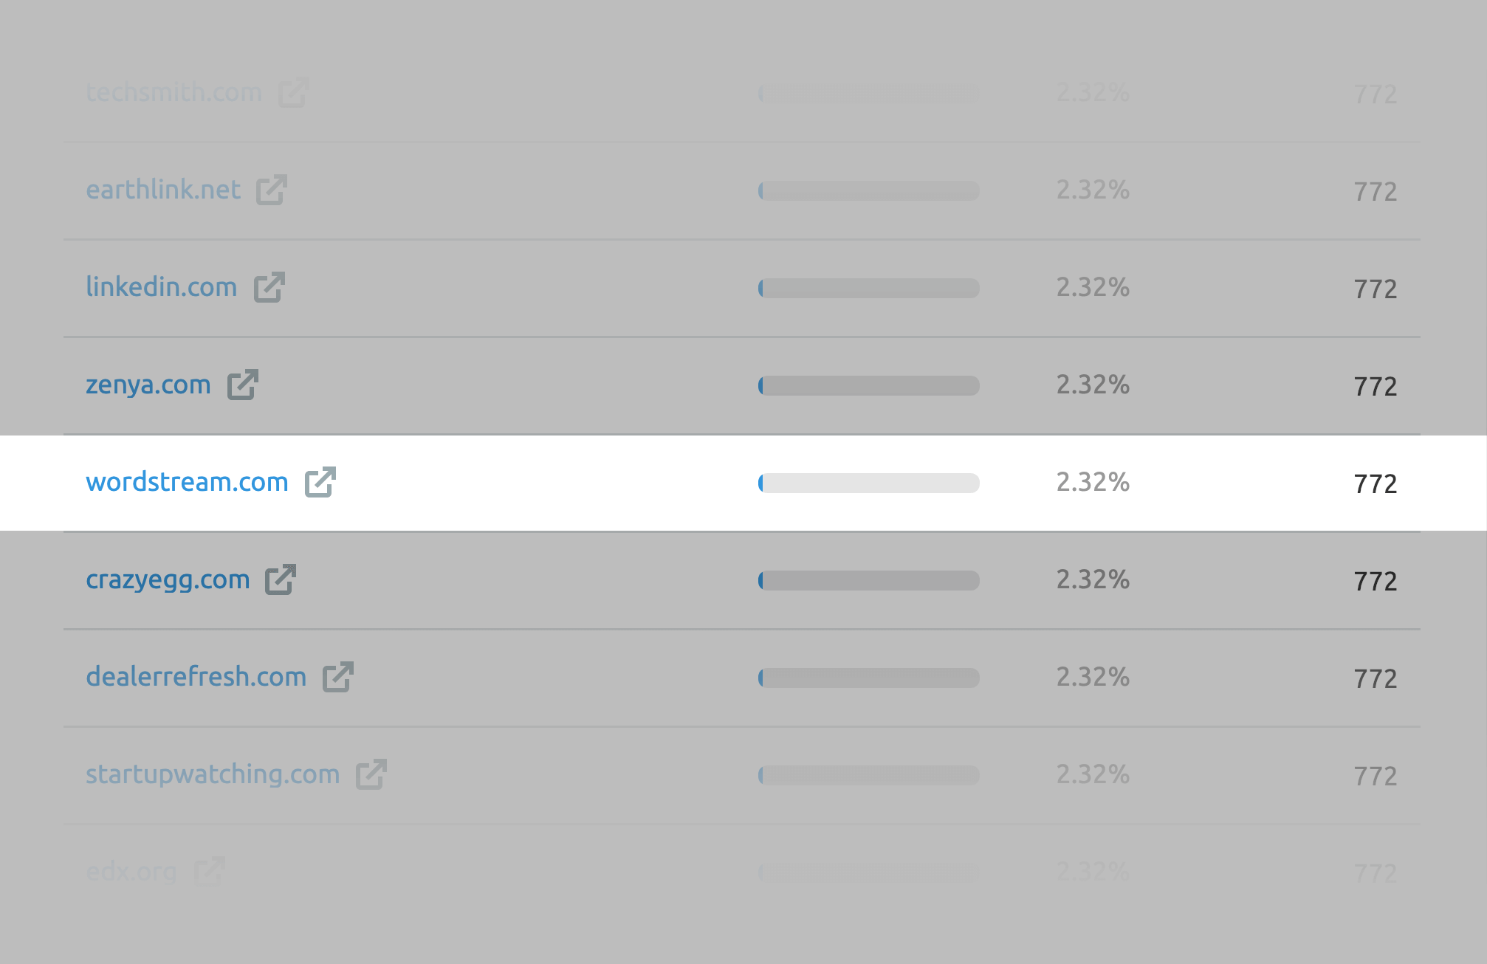Click external link icon next to linkedin.com
This screenshot has height=964, width=1487.
(x=269, y=287)
